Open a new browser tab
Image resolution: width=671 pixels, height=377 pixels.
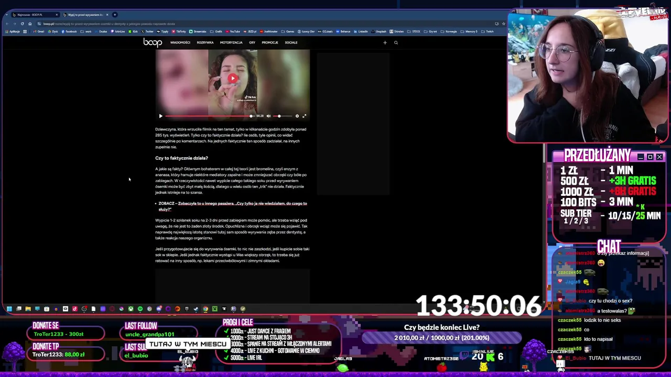coord(115,15)
